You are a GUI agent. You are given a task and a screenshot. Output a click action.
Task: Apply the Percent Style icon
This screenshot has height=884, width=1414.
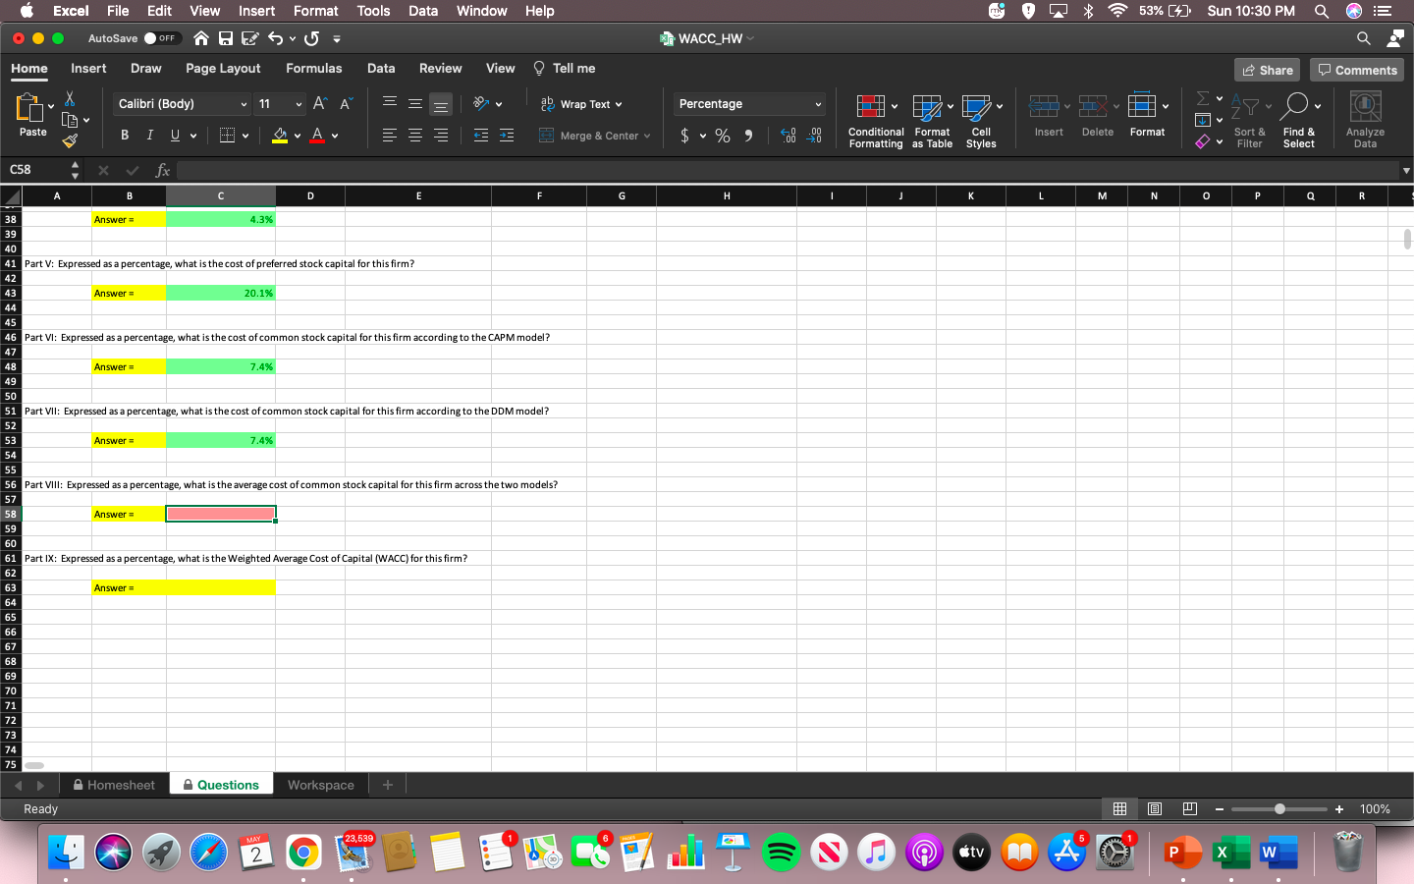(x=722, y=136)
